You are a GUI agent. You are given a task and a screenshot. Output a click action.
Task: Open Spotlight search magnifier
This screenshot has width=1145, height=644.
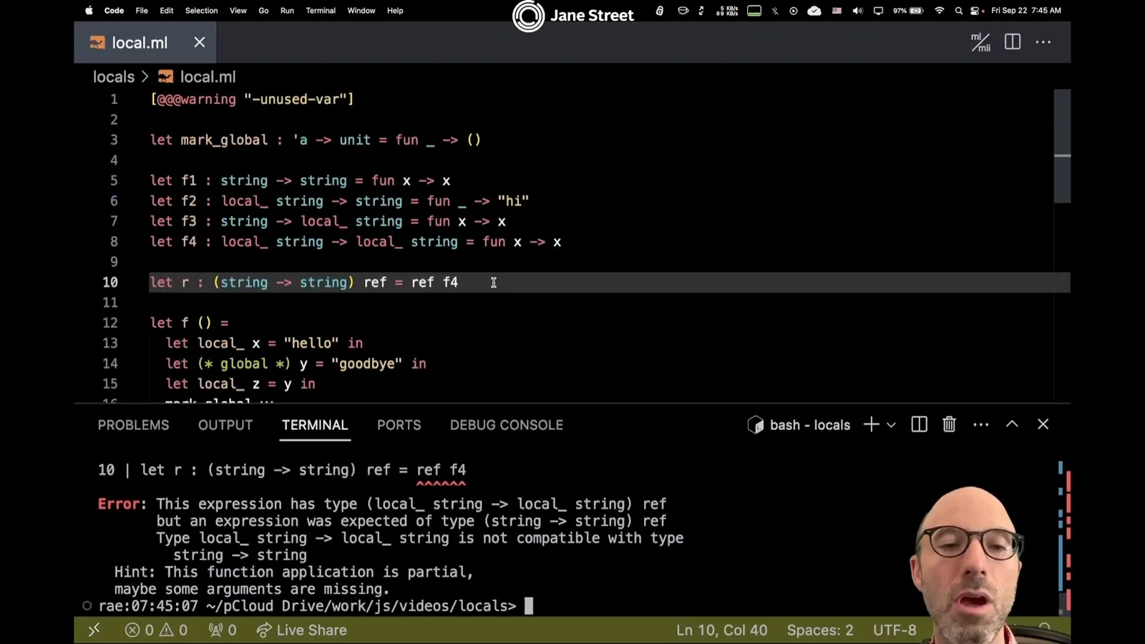[x=958, y=11]
